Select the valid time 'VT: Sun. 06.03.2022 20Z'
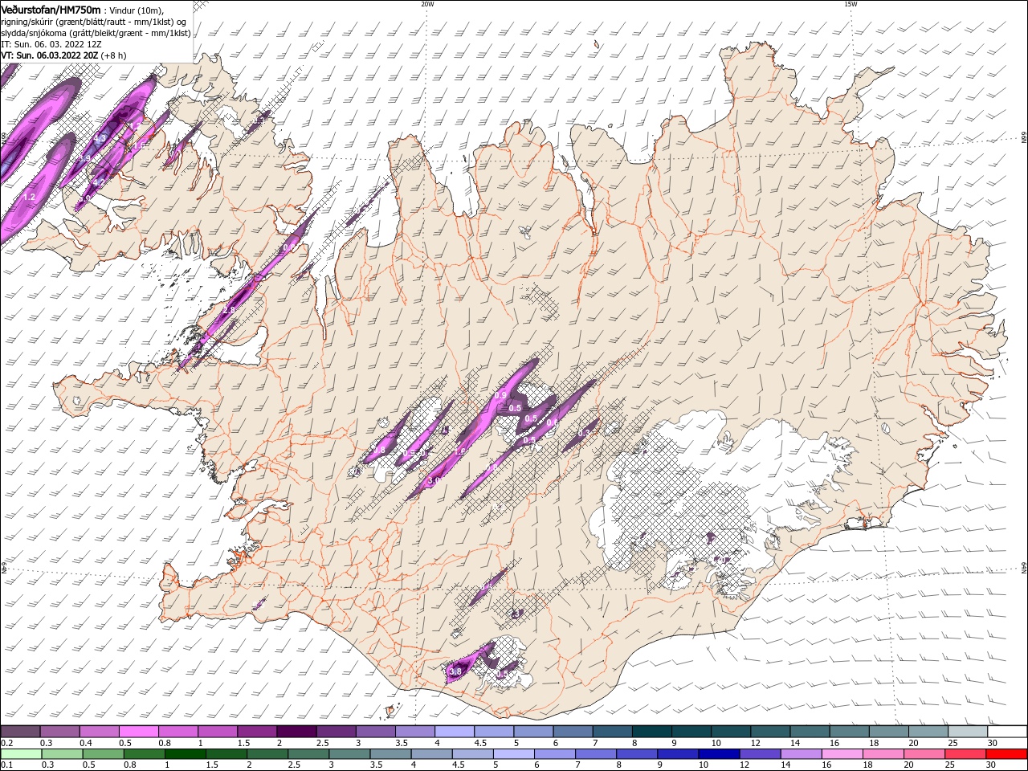The width and height of the screenshot is (1028, 771). click(50, 55)
